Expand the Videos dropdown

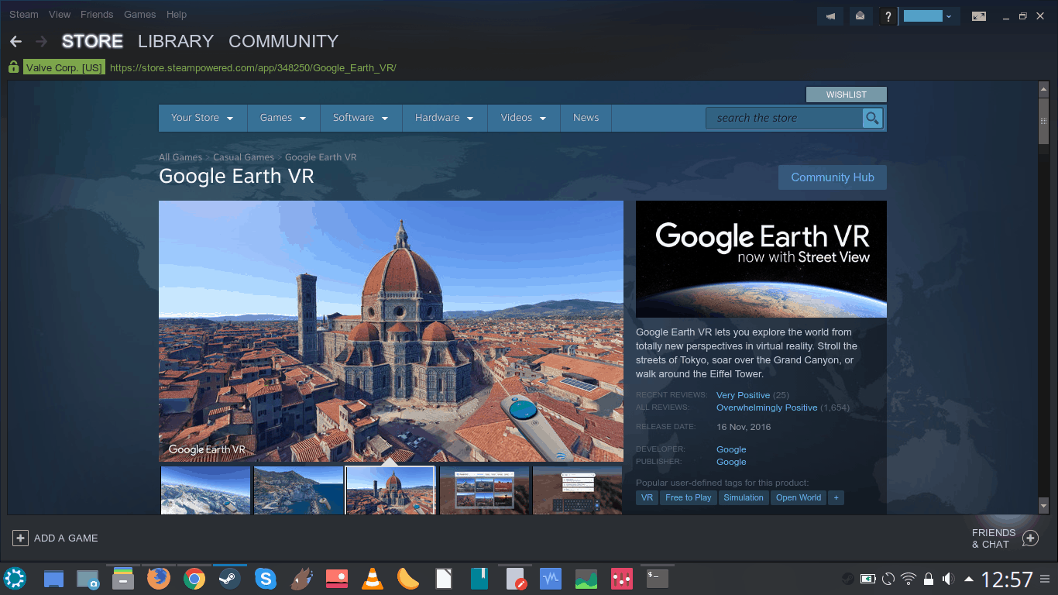coord(524,118)
